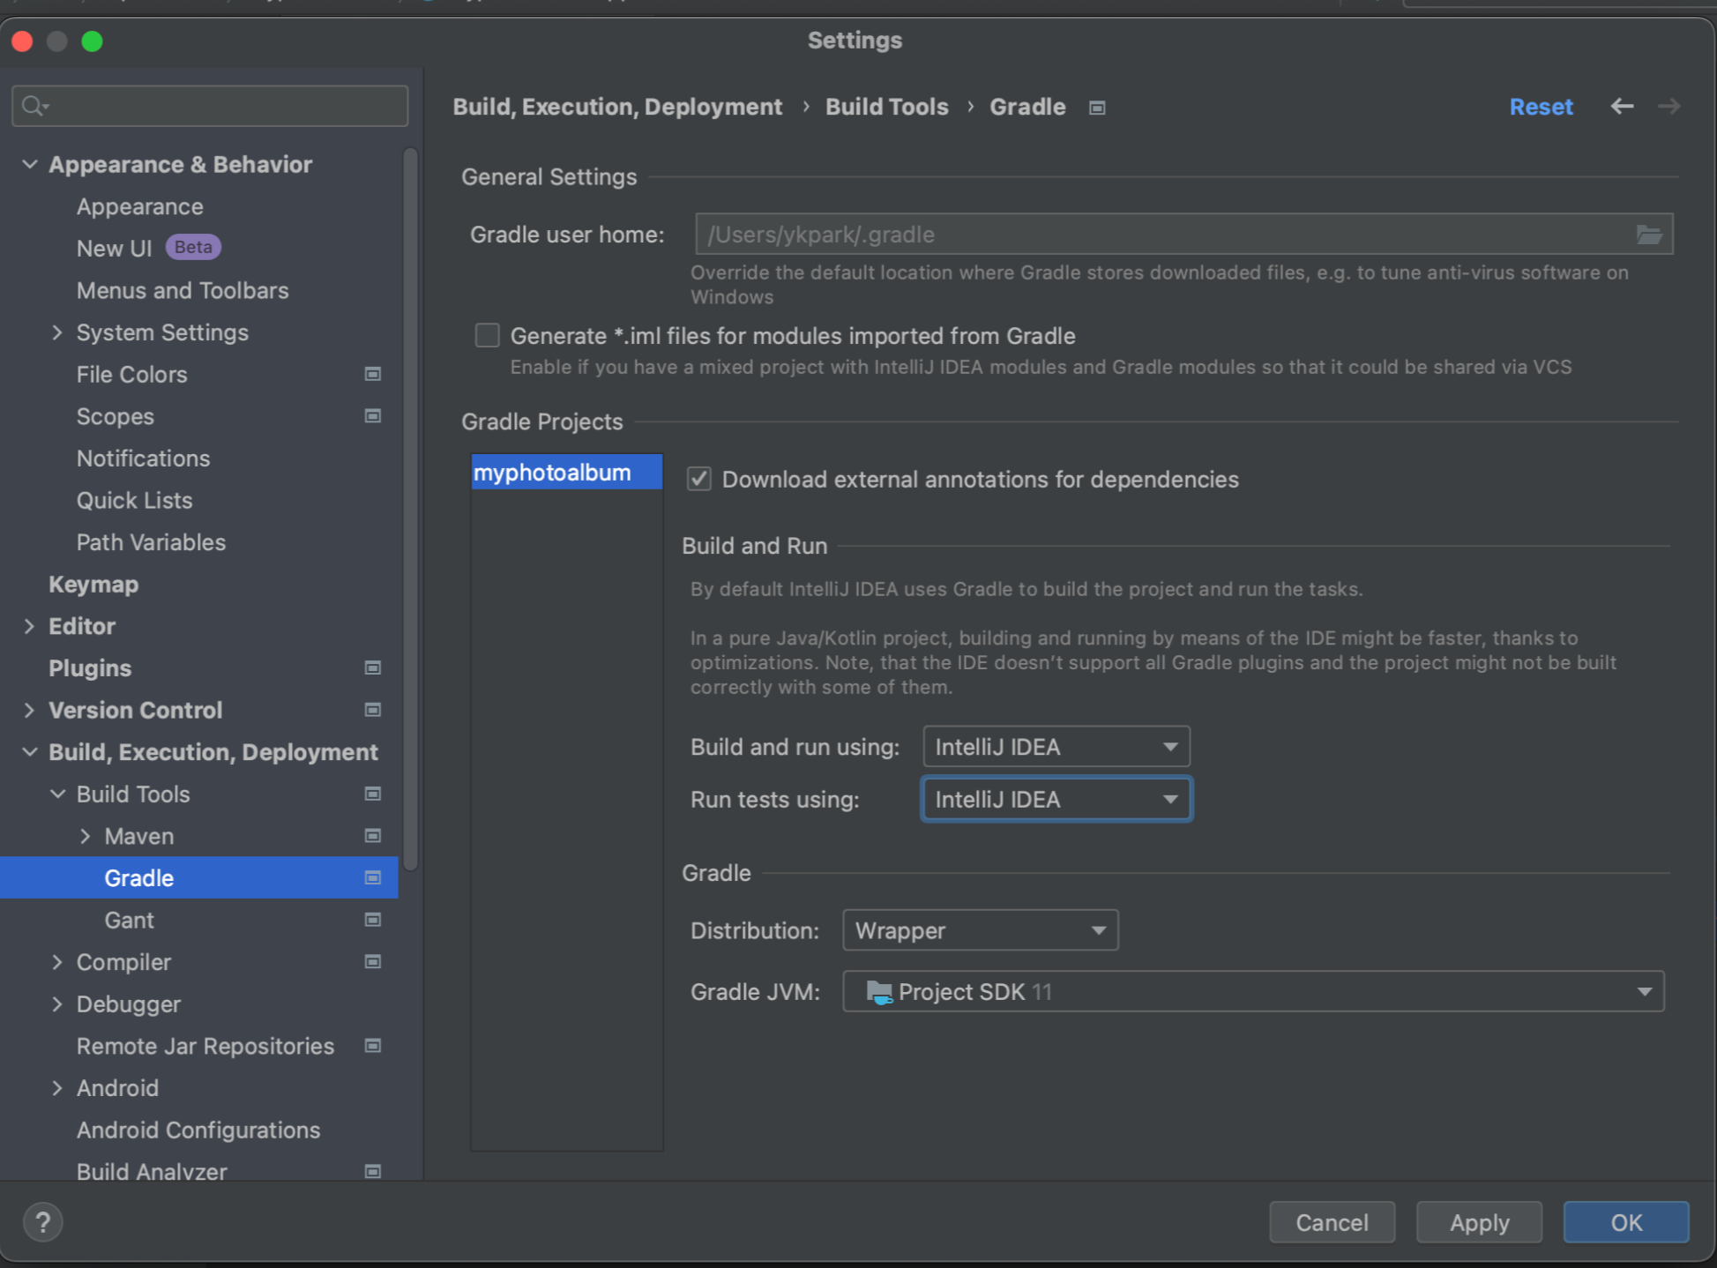This screenshot has height=1268, width=1717.
Task: Expand the Editor settings tree node
Action: click(29, 626)
